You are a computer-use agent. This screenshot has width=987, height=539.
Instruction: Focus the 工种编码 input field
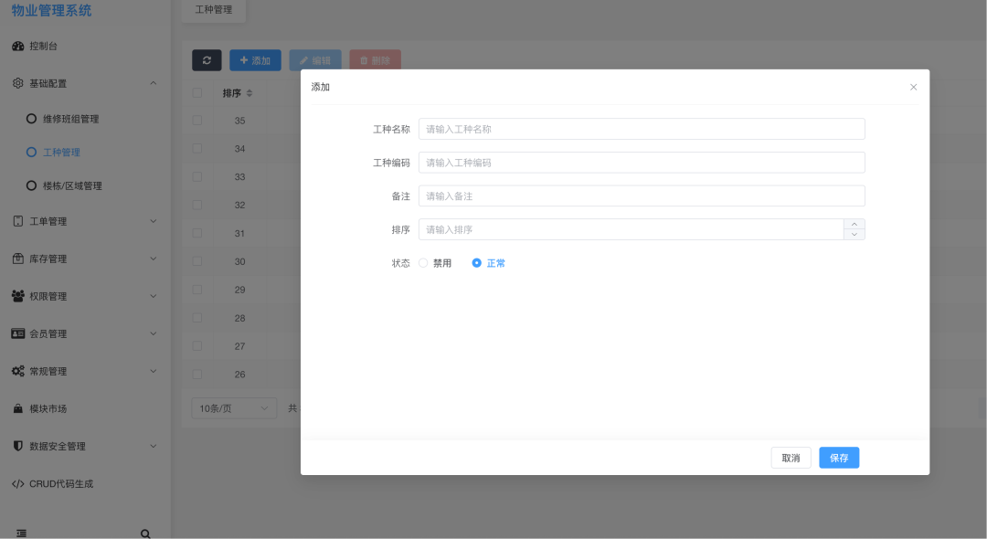[642, 163]
